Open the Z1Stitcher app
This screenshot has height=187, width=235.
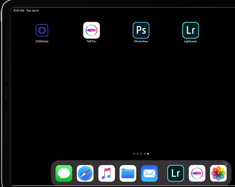[x=42, y=30]
